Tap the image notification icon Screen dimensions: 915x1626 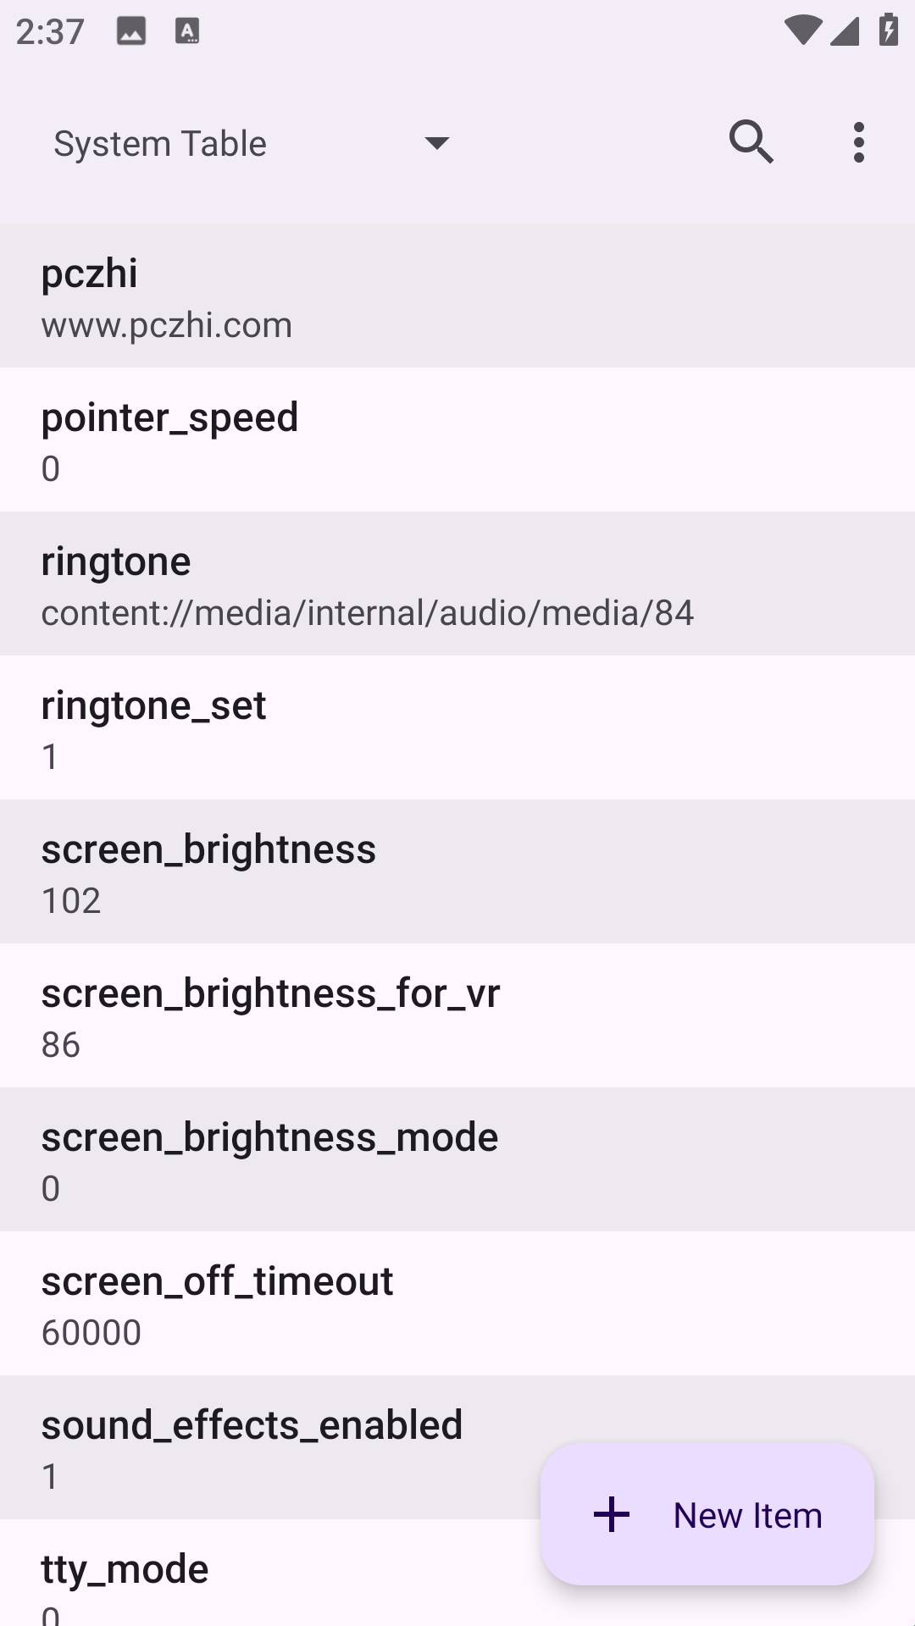pos(131,32)
